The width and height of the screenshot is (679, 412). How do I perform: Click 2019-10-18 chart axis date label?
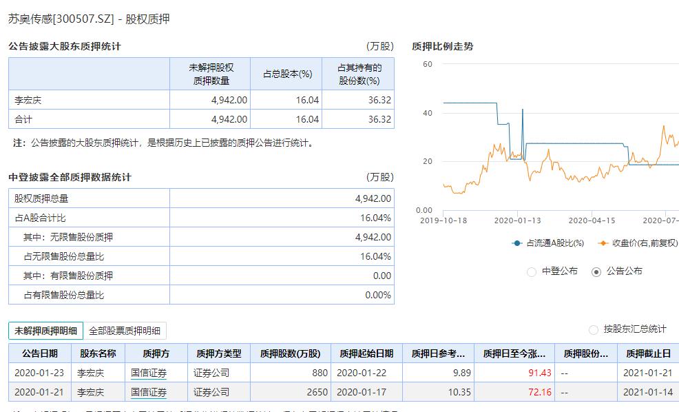tap(443, 220)
